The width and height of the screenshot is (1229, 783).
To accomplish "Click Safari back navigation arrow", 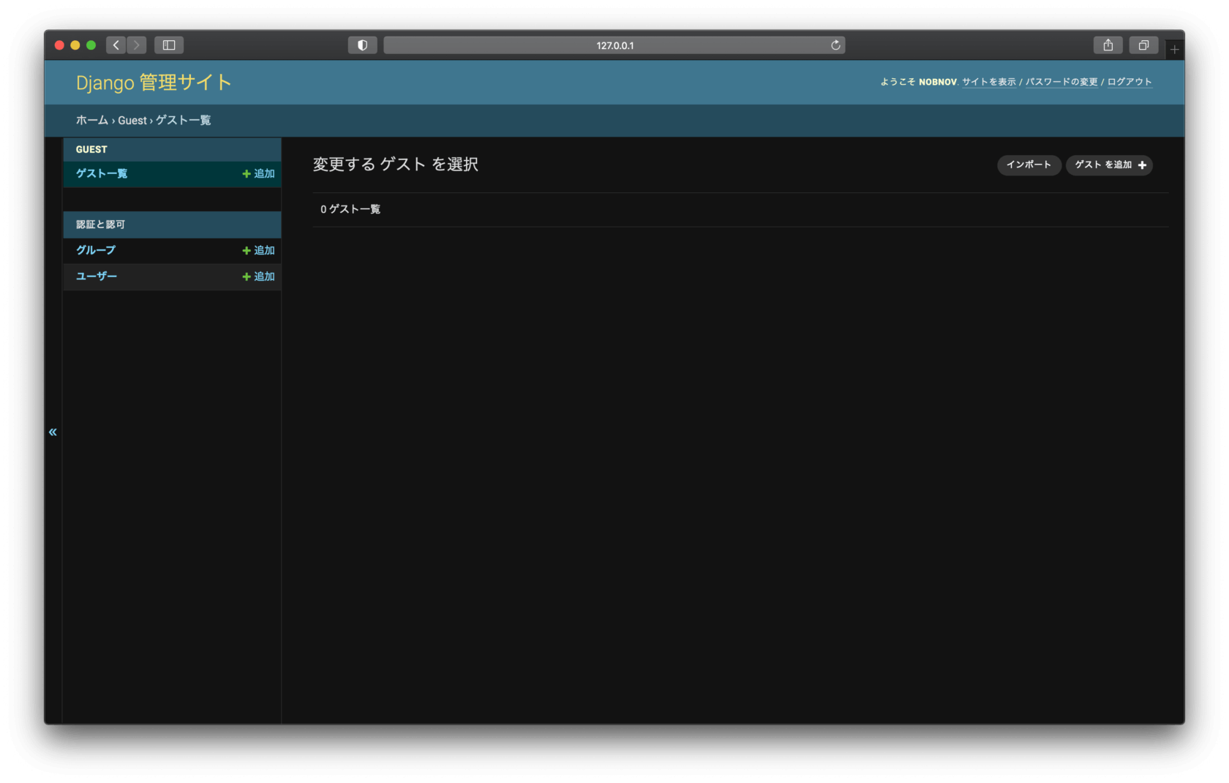I will 116,45.
